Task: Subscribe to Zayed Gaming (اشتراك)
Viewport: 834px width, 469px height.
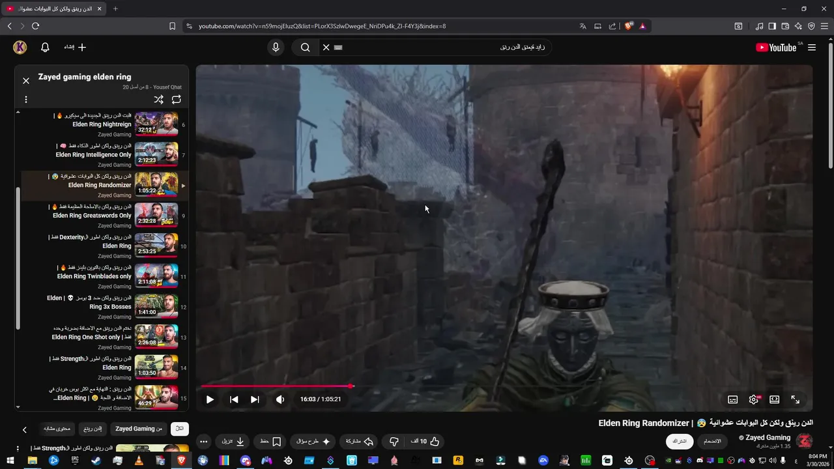Action: (680, 442)
